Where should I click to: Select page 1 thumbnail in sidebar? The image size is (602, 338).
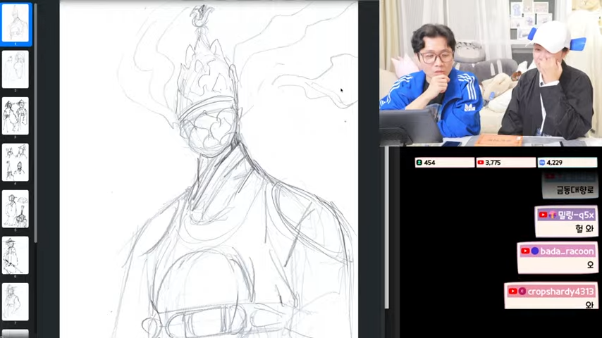point(16,23)
